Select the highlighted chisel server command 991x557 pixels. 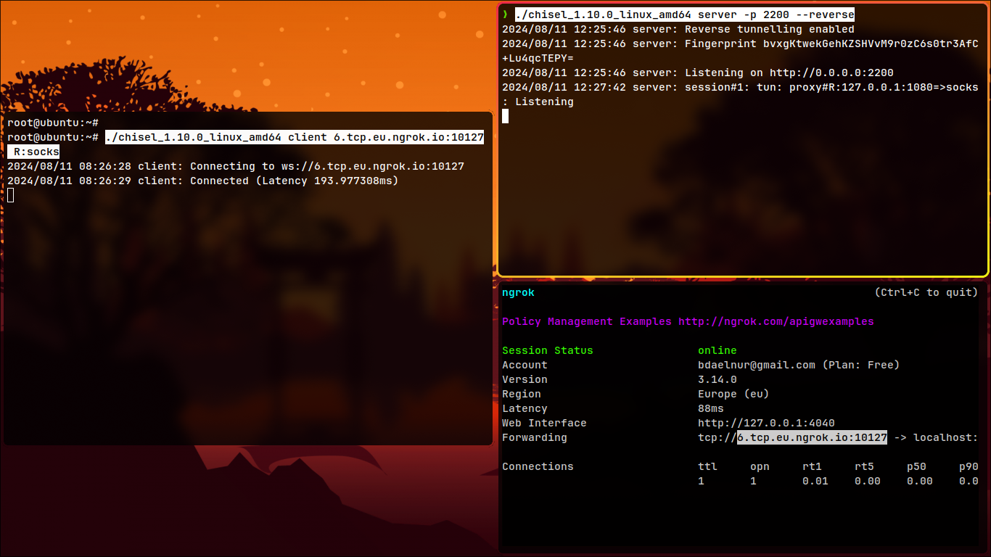coord(684,15)
